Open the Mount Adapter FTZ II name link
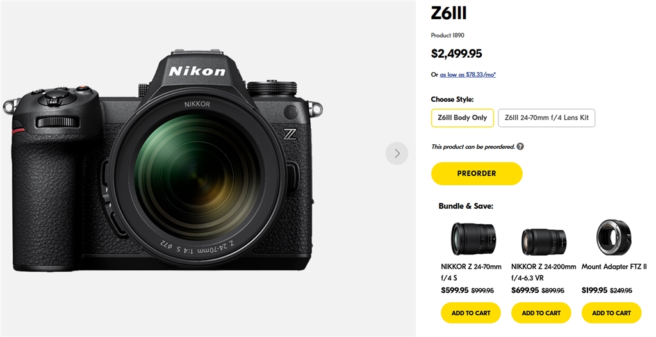656x337 pixels. (x=614, y=267)
